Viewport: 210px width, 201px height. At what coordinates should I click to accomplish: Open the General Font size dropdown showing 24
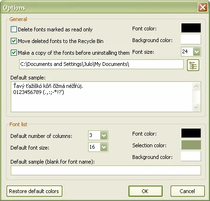(x=196, y=51)
